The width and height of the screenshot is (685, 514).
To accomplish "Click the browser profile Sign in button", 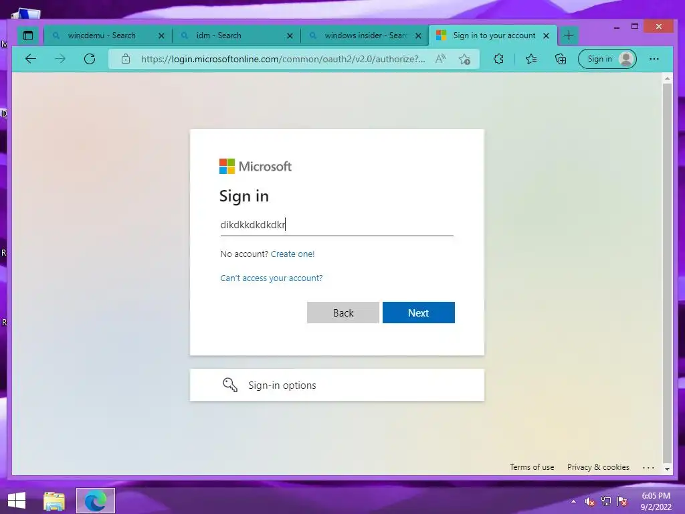I will pyautogui.click(x=607, y=59).
